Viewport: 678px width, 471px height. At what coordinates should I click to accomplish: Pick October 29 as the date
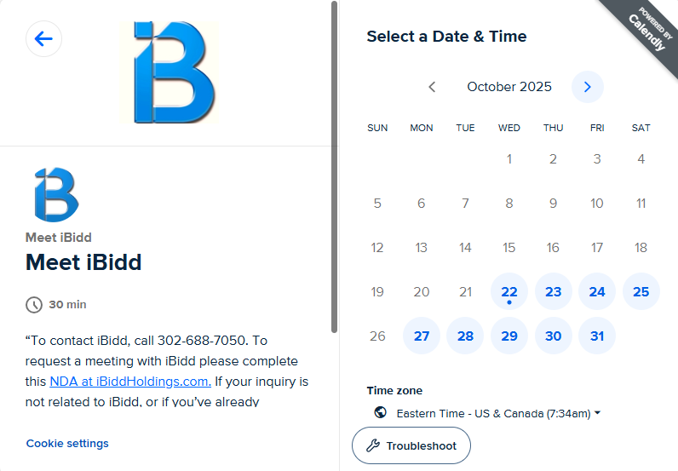(509, 336)
